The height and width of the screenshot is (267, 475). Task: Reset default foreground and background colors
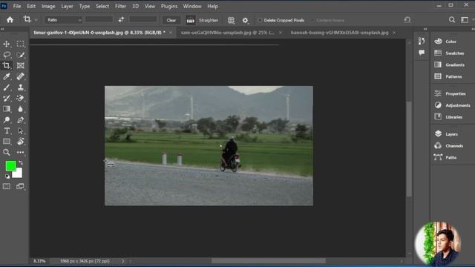click(x=7, y=177)
